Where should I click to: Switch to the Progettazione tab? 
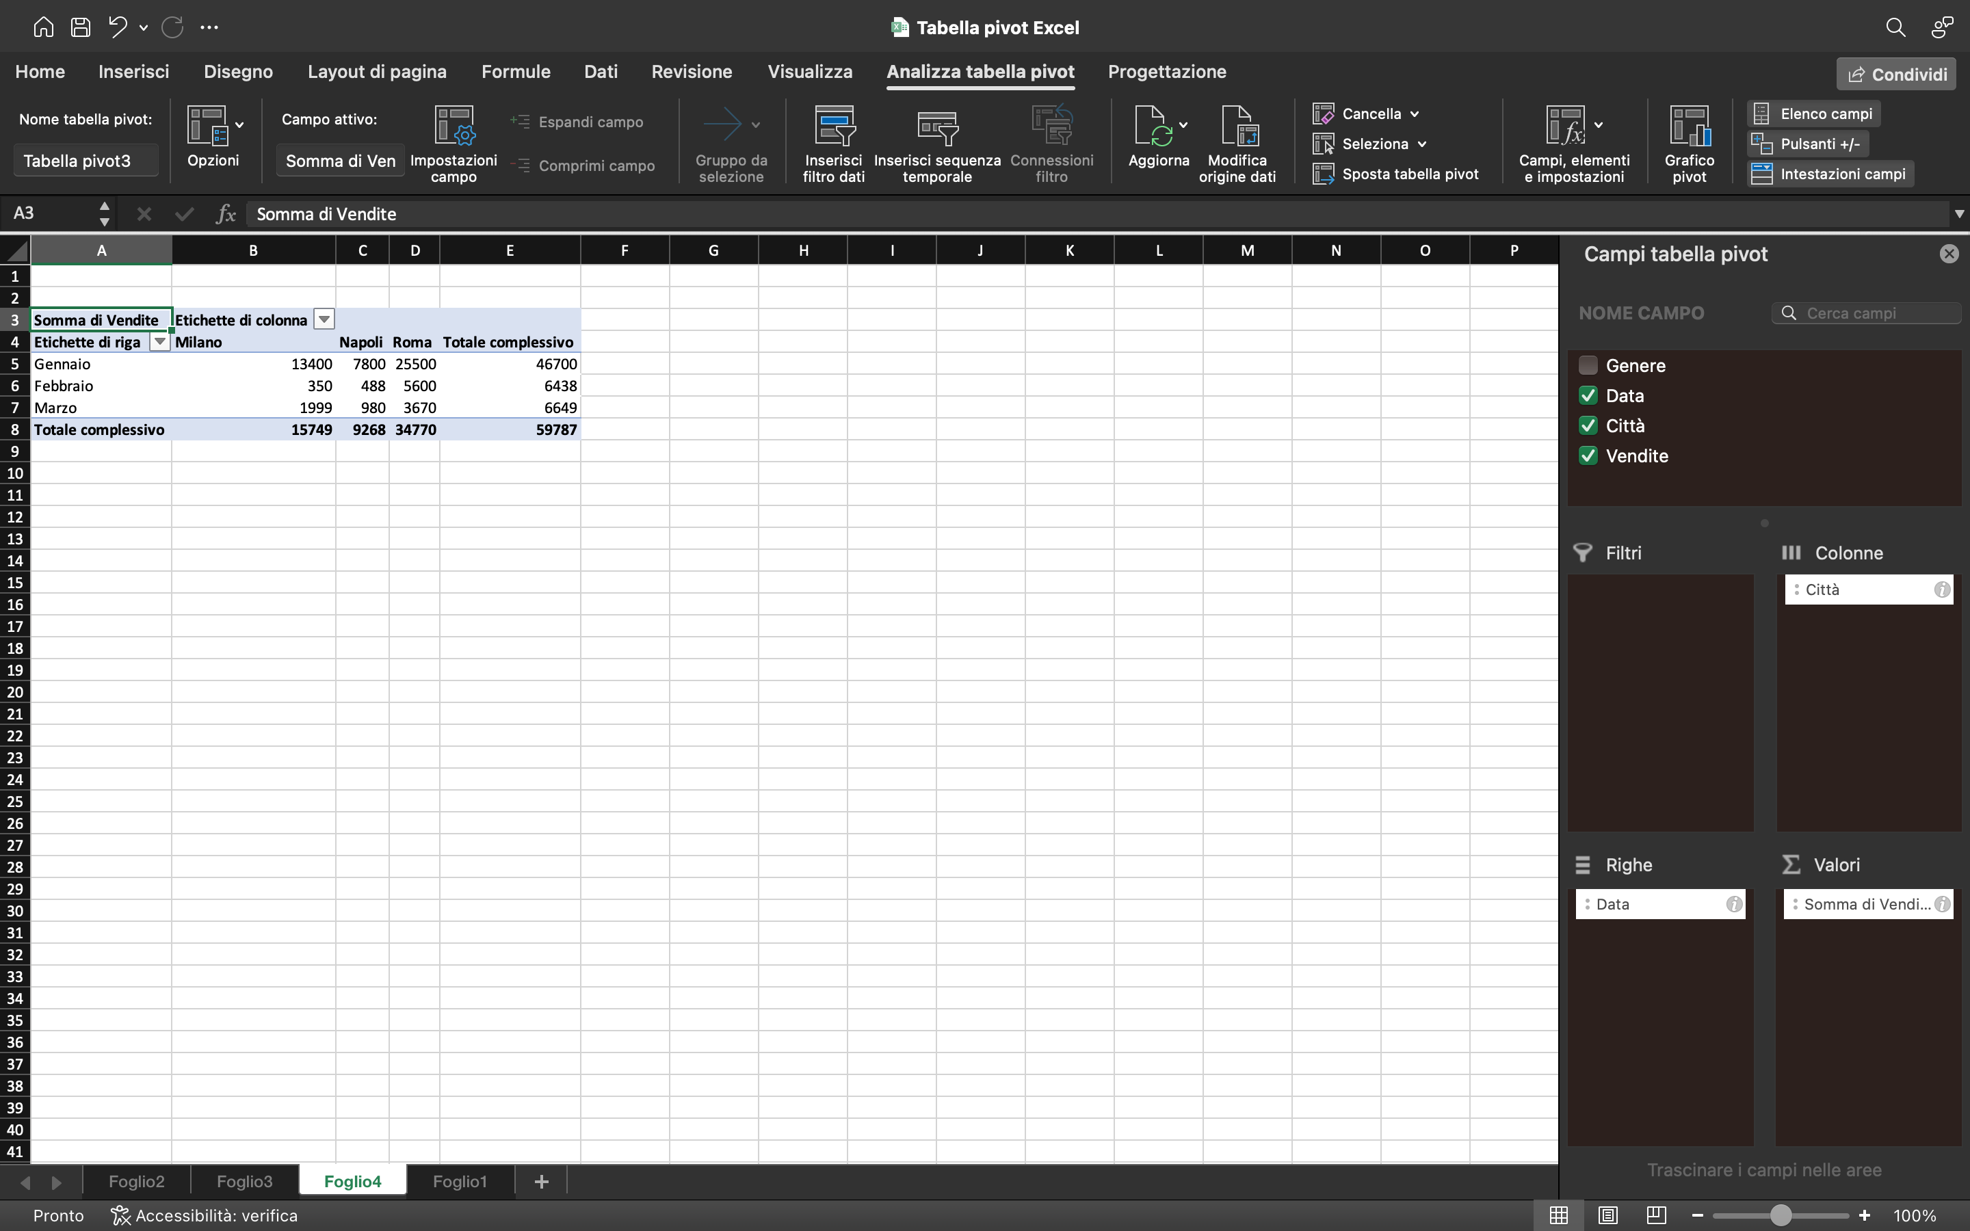tap(1168, 72)
